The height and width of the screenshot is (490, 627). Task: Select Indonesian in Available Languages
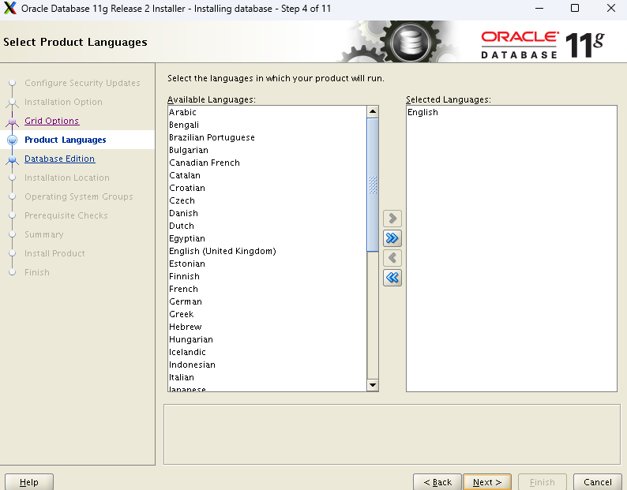(267, 365)
